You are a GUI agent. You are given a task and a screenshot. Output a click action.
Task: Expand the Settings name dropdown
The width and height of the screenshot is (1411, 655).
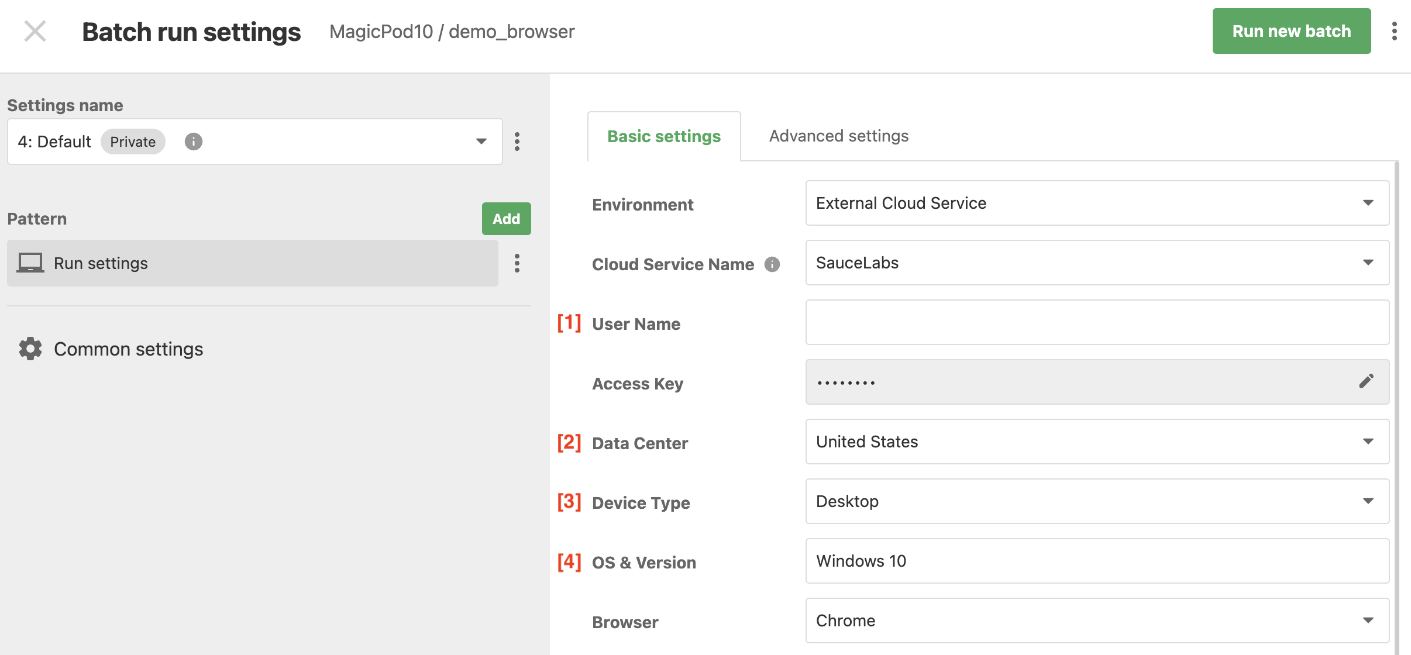255,142
